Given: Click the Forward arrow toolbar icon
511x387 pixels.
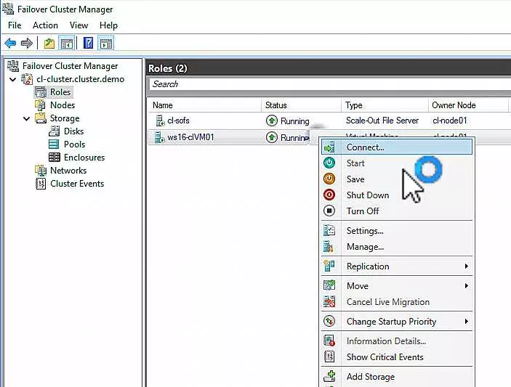Looking at the screenshot, I should (27, 43).
